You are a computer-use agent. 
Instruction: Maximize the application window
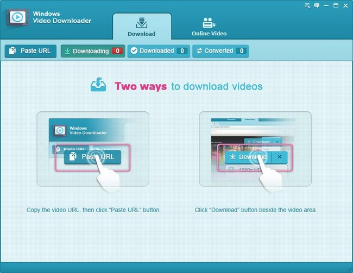(x=336, y=5)
